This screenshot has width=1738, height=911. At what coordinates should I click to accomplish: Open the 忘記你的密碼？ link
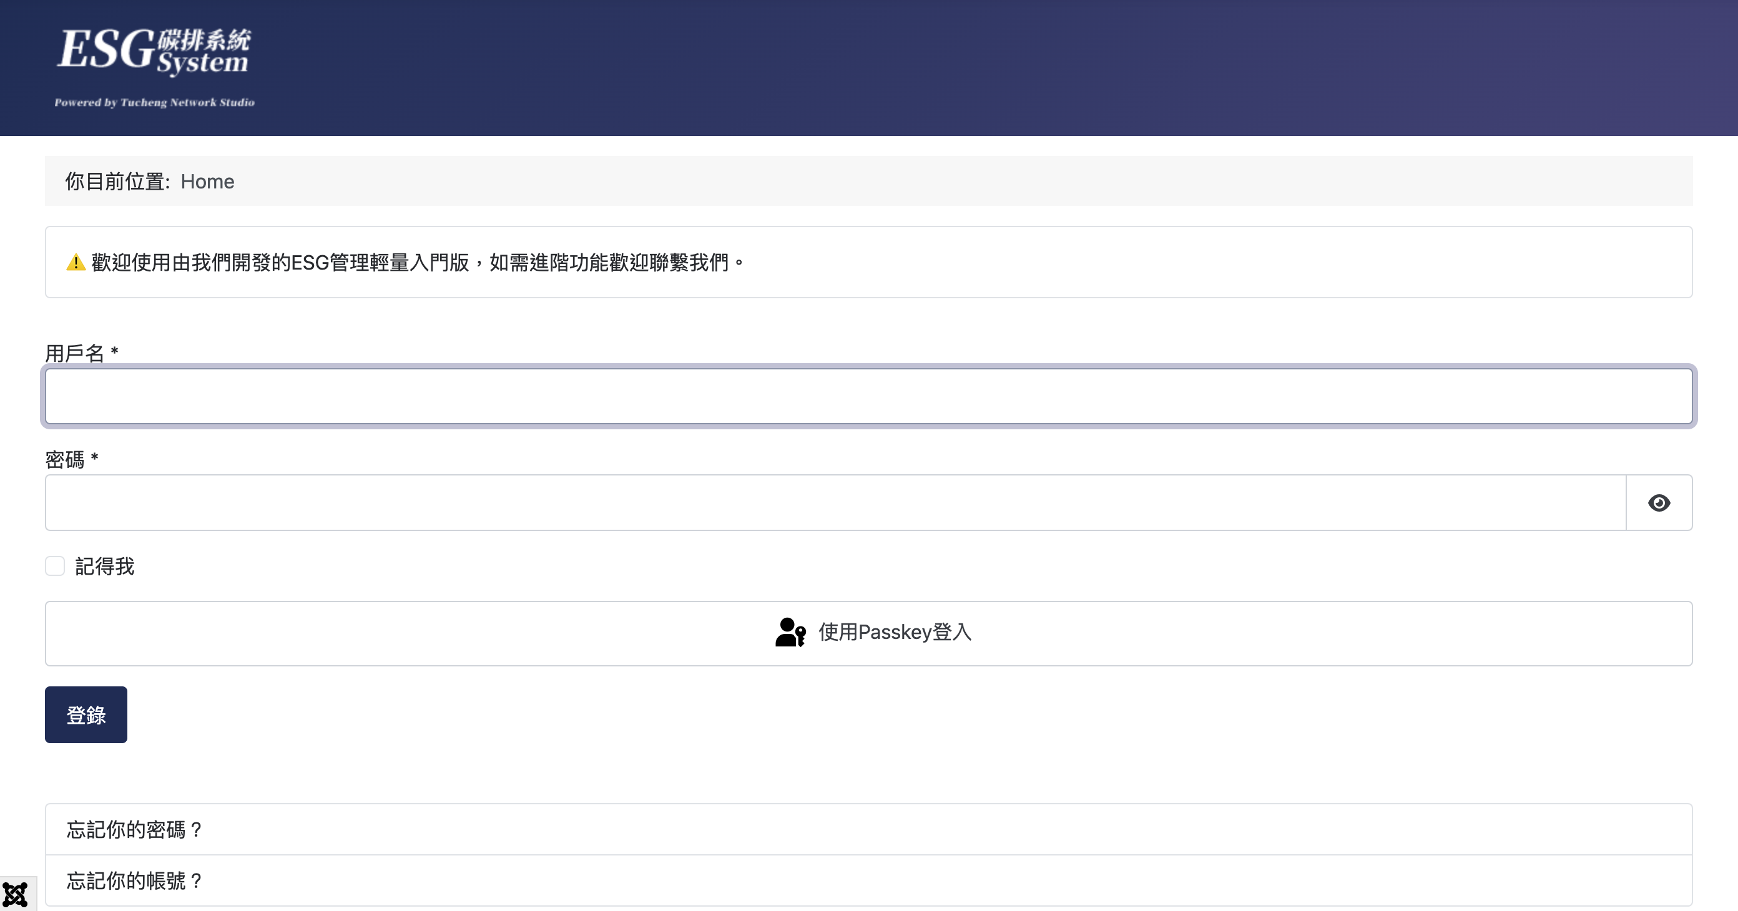click(x=135, y=829)
